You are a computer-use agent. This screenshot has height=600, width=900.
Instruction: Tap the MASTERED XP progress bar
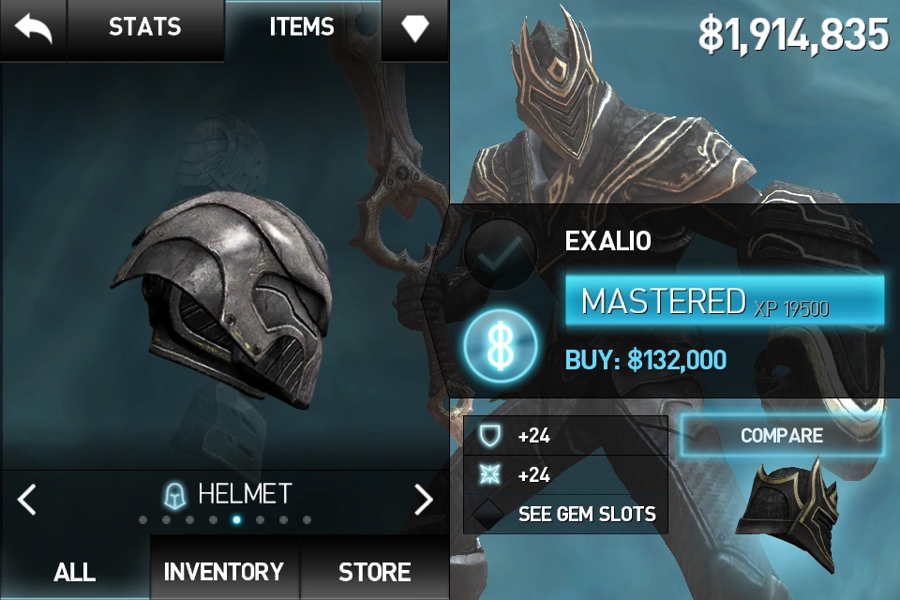(725, 301)
